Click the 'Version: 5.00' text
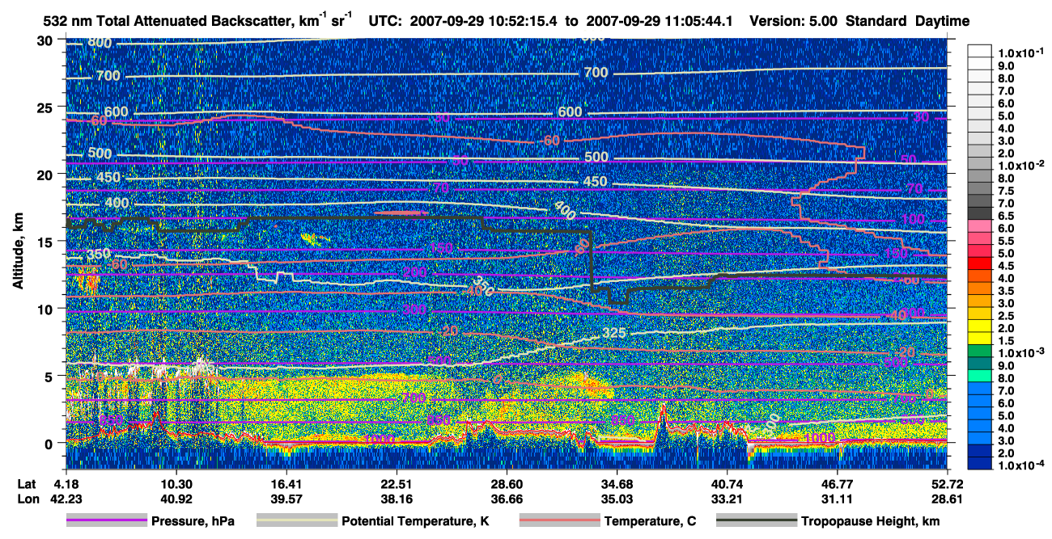1052x539 pixels. (795, 21)
